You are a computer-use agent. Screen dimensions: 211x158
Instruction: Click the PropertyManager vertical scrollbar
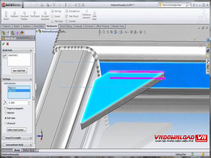coord(34,98)
